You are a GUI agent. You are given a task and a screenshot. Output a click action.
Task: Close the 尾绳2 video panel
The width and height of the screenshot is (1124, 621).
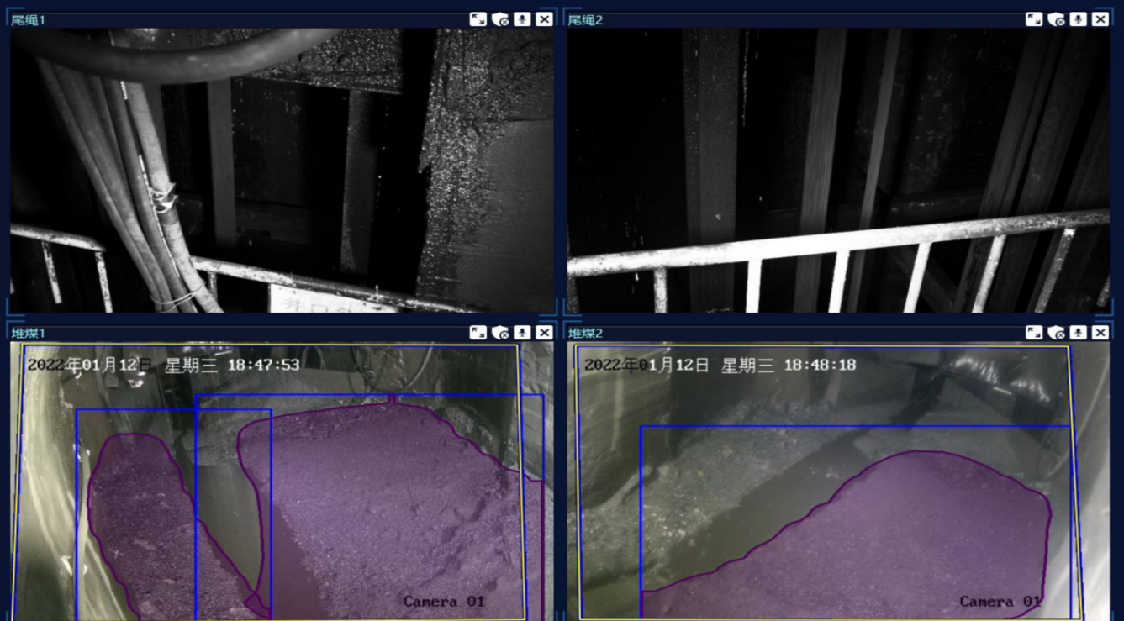(1100, 19)
